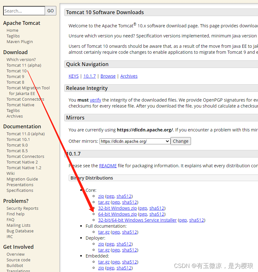
Task: Open pgp for 64-bit Windows zip
Action: (x=143, y=214)
